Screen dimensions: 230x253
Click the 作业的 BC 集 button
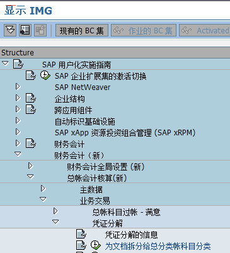point(144,31)
